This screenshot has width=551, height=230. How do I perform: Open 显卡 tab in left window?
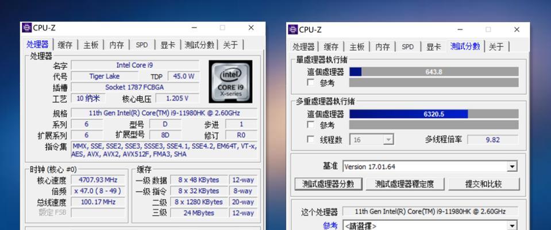tap(168, 45)
